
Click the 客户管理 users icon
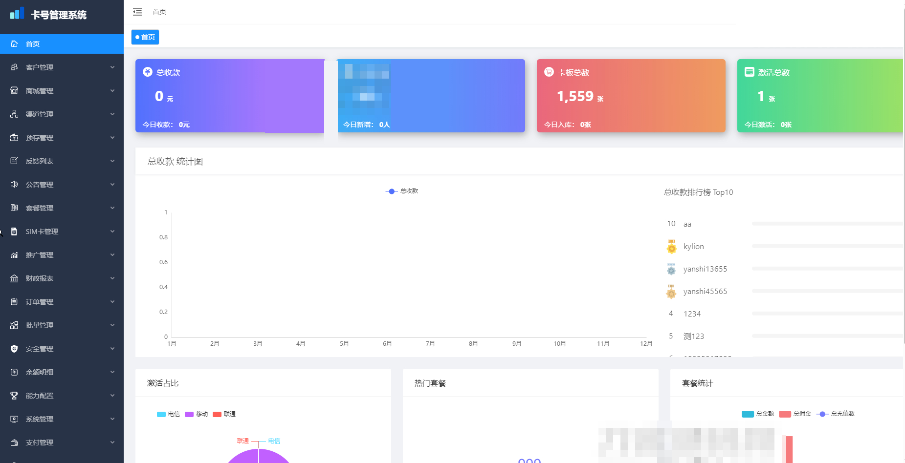click(x=14, y=67)
